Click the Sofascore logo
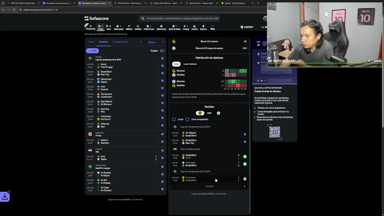 [x=97, y=18]
